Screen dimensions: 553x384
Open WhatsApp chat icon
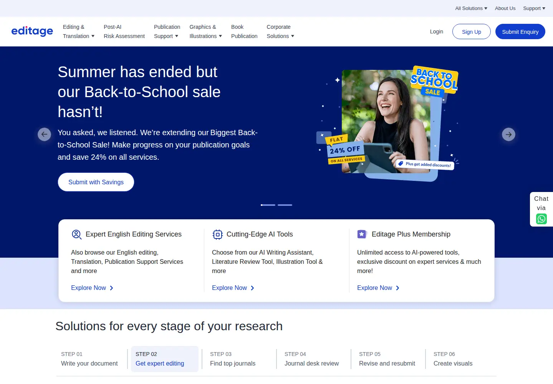click(x=541, y=219)
